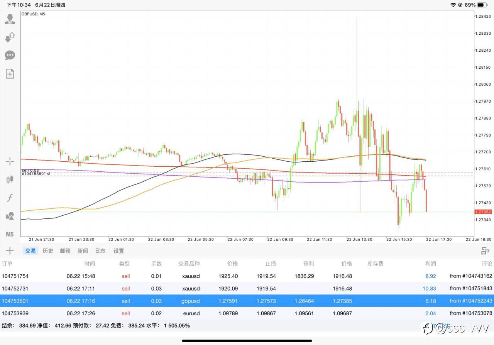Open the indicators function icon
Viewport: 494px width, 345px height.
coord(10,198)
